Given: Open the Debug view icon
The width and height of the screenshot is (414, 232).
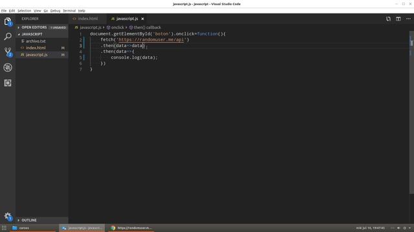Looking at the screenshot, I should pyautogui.click(x=8, y=68).
